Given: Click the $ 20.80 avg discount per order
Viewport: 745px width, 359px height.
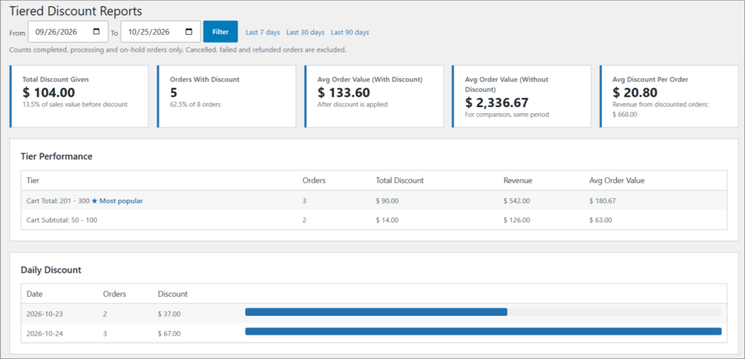Looking at the screenshot, I should point(634,93).
